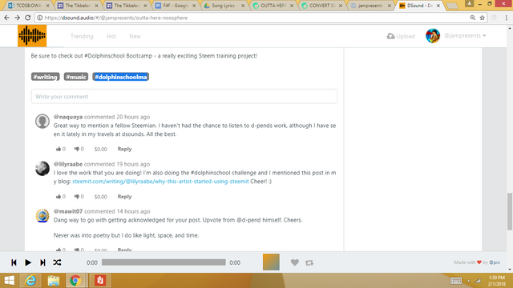
Task: Select the #dolphinschoolma tag
Action: (x=121, y=77)
